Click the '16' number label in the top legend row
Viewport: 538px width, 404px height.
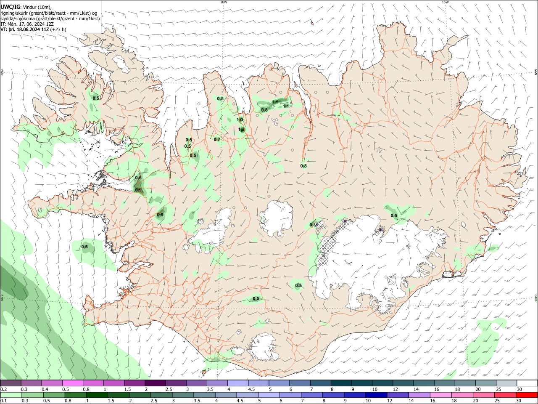coord(437,389)
